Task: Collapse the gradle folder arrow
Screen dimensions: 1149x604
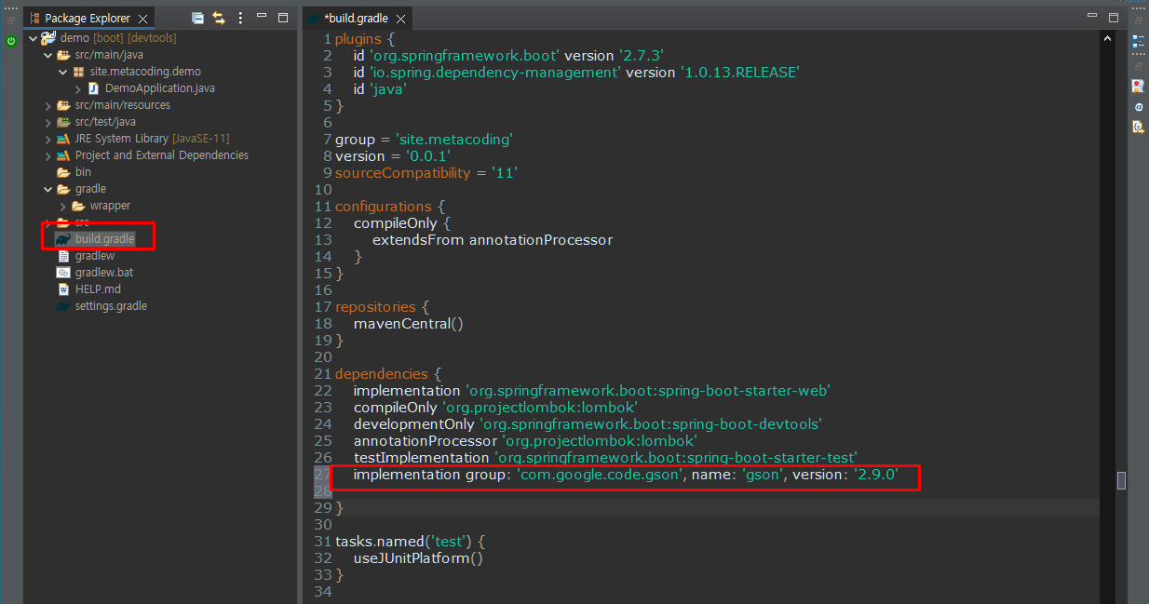Action: 48,189
